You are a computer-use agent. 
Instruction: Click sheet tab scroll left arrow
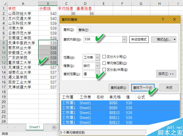pos(7,127)
